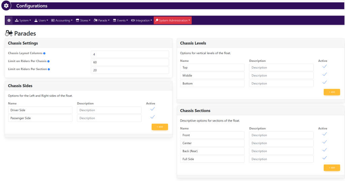
Task: Click info icon beside Limit on Riders Per Section
Action: (49, 69)
